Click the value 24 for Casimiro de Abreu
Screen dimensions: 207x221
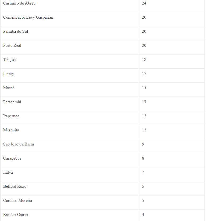click(x=144, y=3)
